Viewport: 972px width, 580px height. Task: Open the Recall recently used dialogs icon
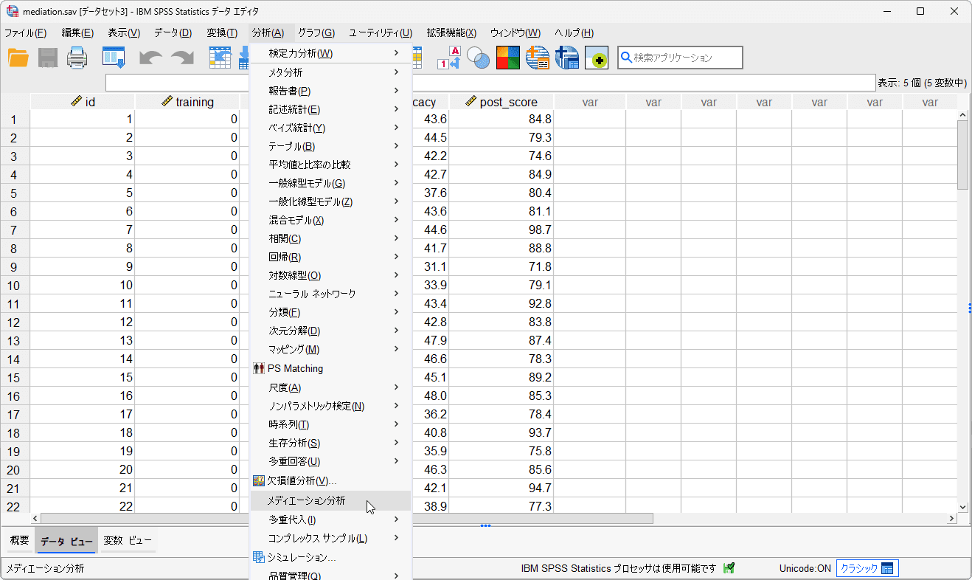[114, 58]
